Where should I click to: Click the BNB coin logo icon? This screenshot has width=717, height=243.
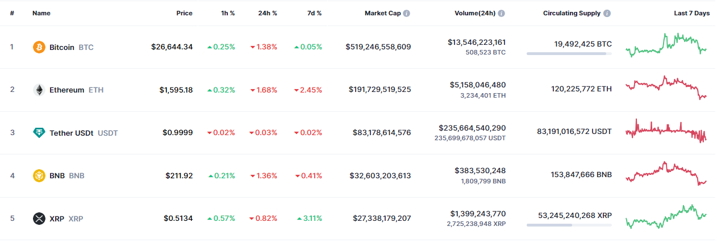point(39,175)
